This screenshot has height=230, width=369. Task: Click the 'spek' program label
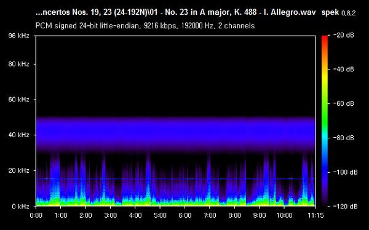pyautogui.click(x=330, y=12)
